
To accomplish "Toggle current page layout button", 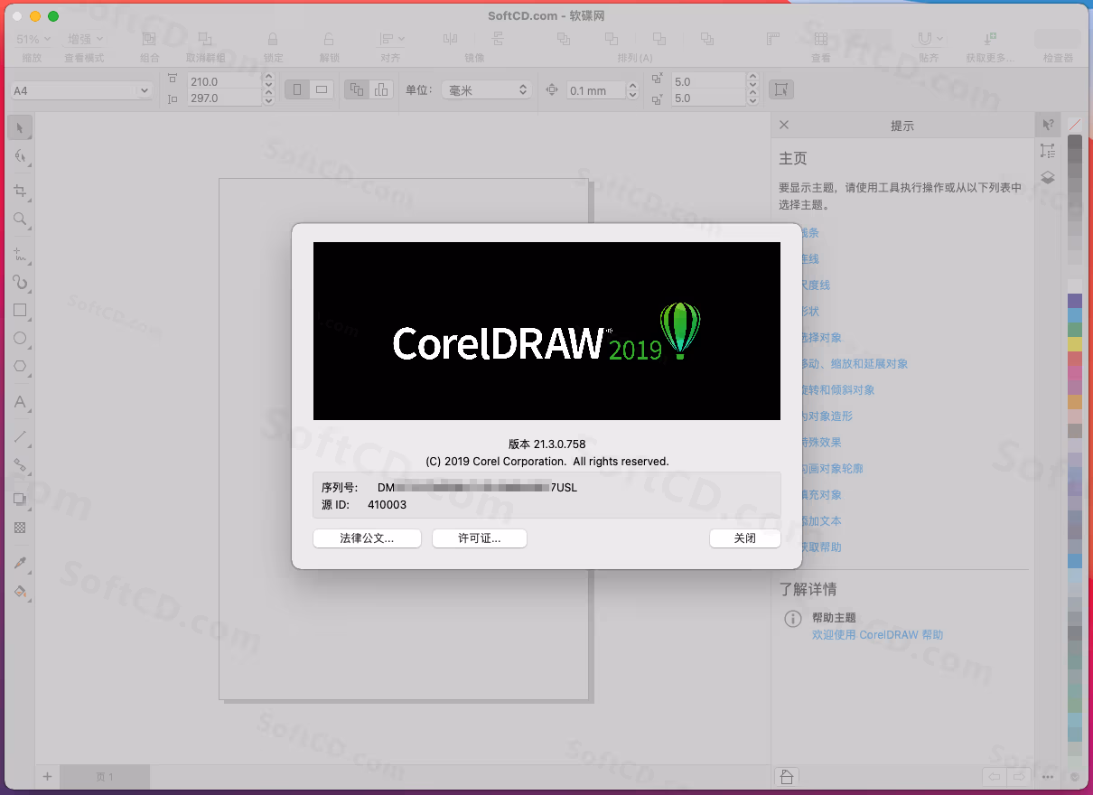I will (381, 89).
